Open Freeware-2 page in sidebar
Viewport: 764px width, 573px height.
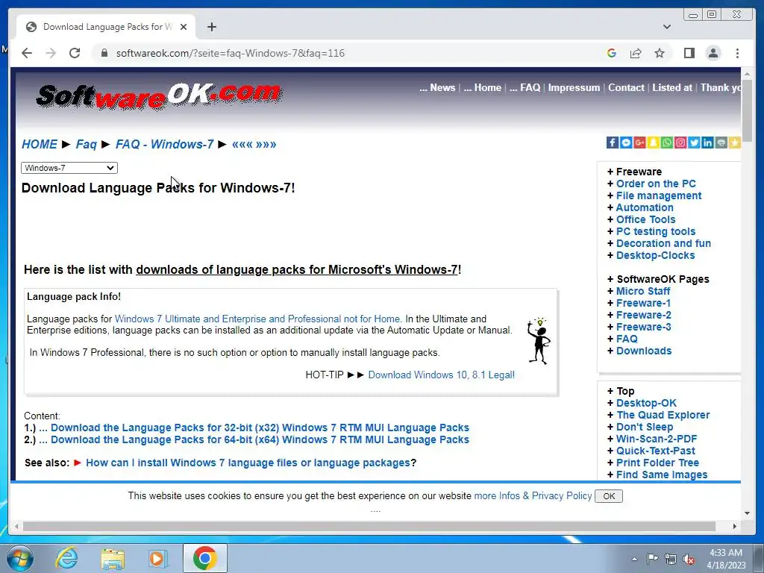point(644,316)
